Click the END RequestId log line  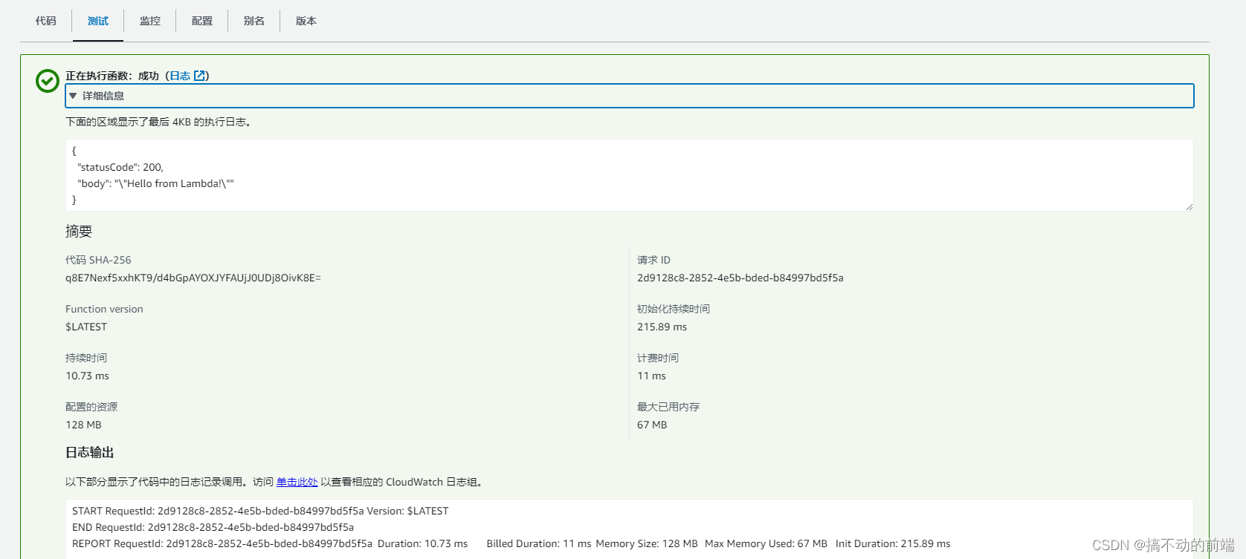[x=213, y=527]
